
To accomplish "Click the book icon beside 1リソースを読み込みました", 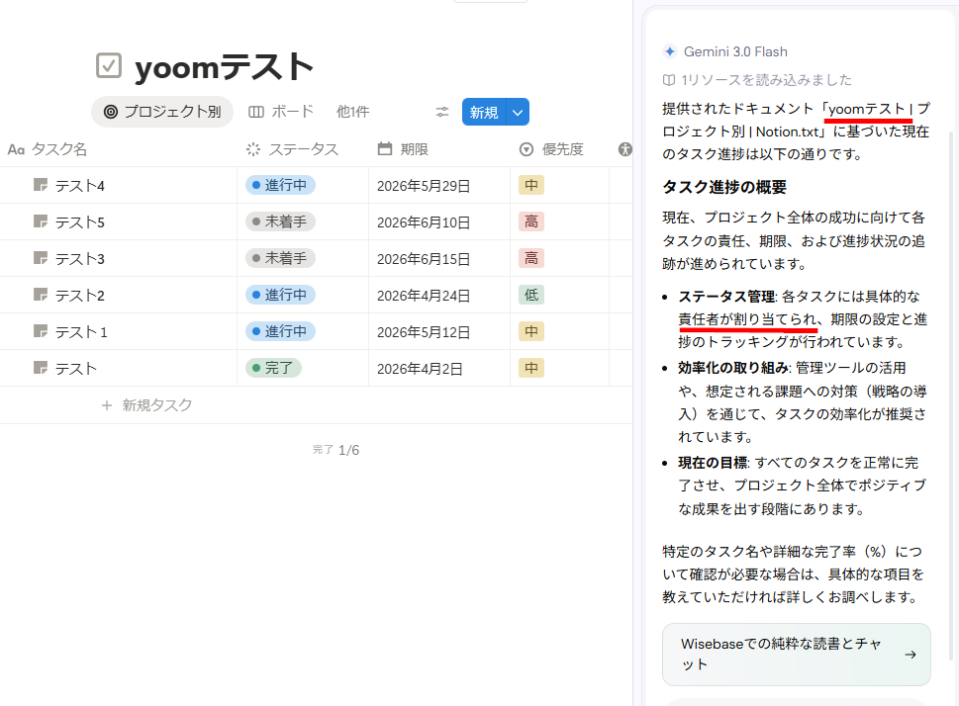I will coord(669,80).
